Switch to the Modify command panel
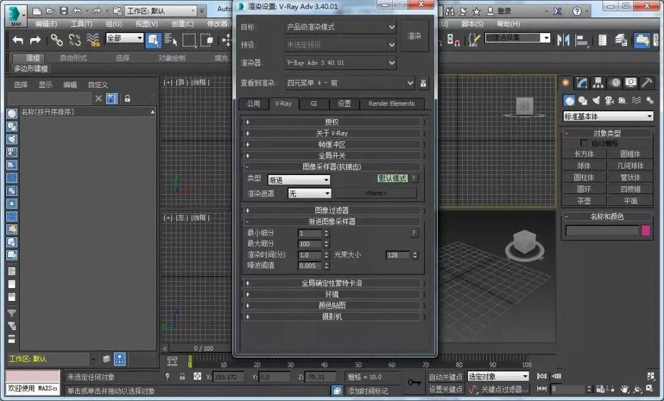Viewport: 664px width, 401px height. pos(582,82)
